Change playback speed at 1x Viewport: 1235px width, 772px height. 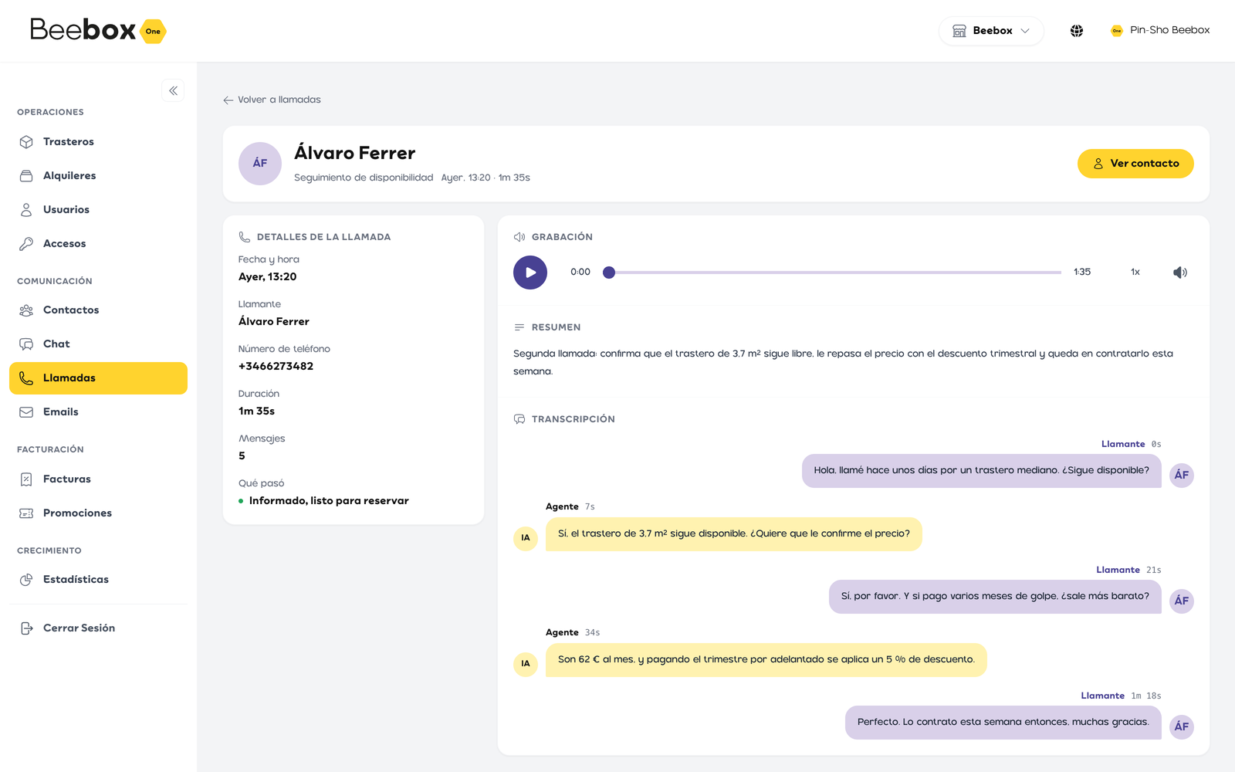point(1135,272)
